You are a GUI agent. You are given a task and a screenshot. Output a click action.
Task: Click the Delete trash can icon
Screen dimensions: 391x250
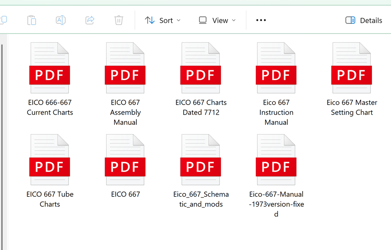pos(119,20)
